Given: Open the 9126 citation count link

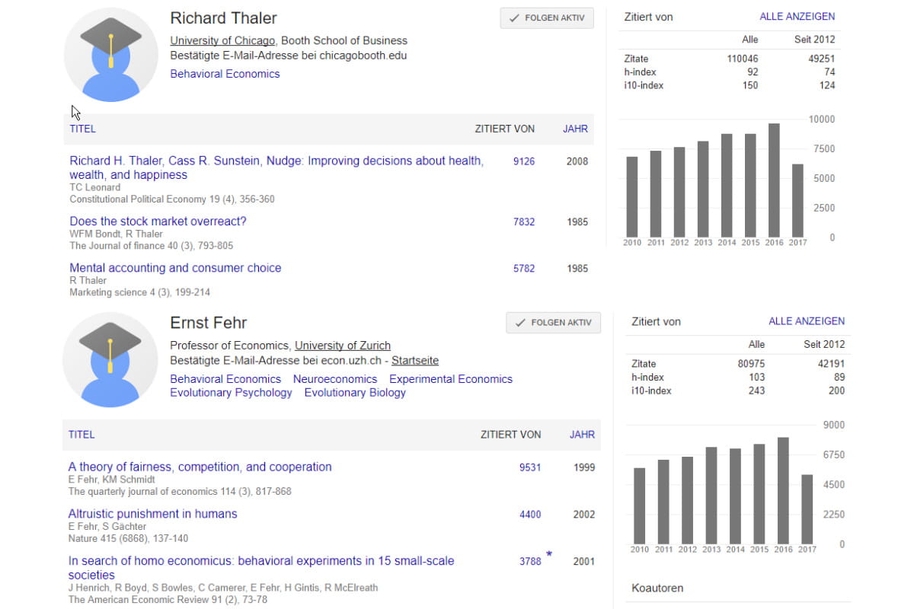Looking at the screenshot, I should tap(524, 161).
